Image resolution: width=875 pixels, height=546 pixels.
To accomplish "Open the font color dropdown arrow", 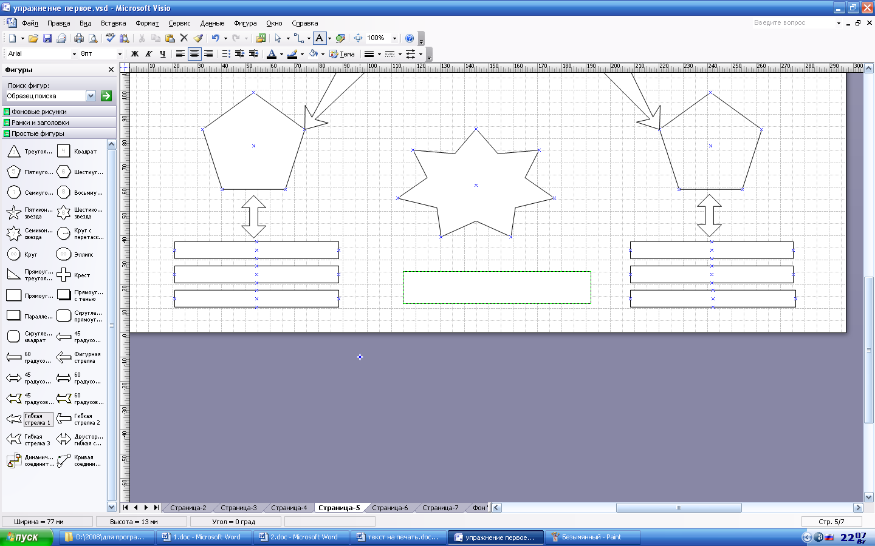I will pyautogui.click(x=281, y=54).
